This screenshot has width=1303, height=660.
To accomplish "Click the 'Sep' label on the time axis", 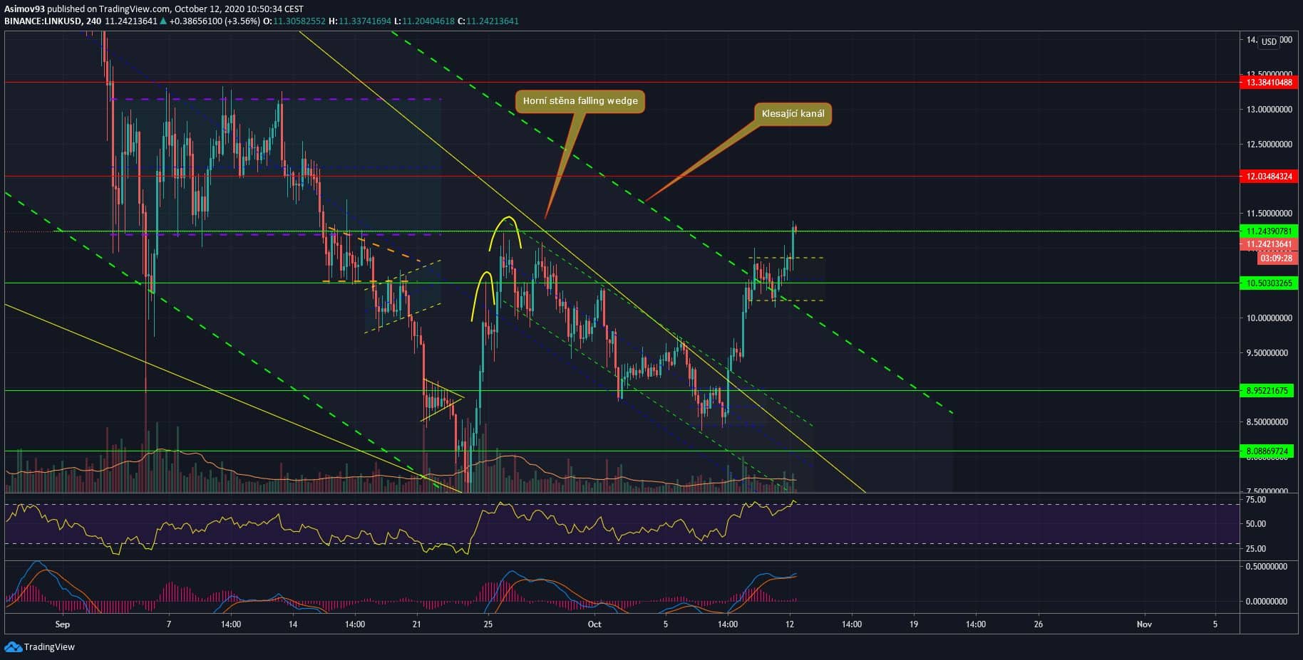I will point(63,624).
